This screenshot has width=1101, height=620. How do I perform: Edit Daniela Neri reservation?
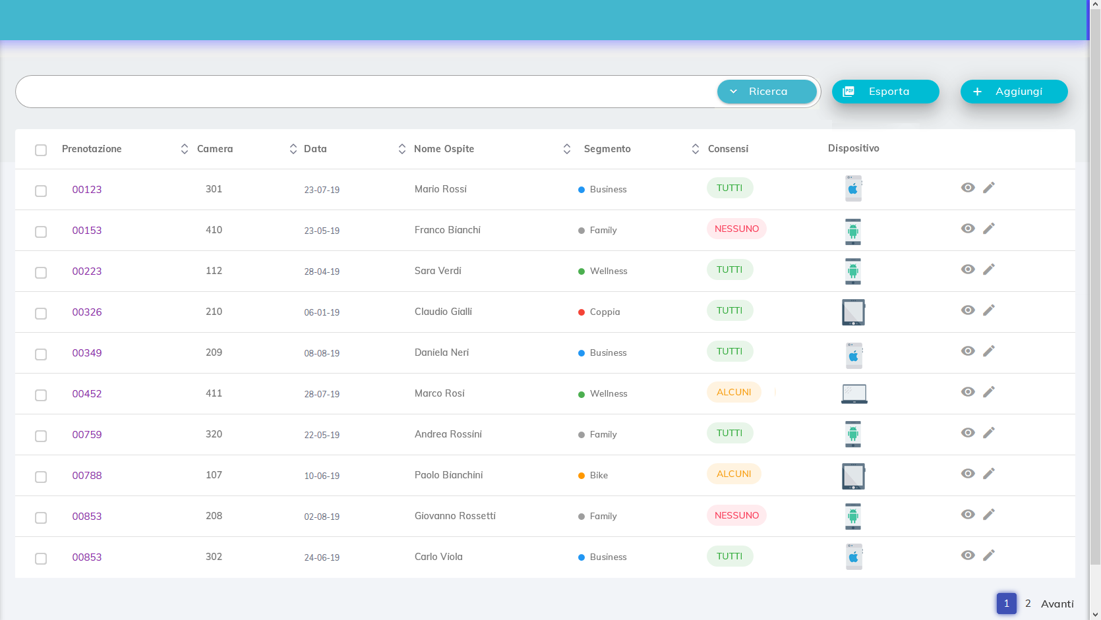988,351
